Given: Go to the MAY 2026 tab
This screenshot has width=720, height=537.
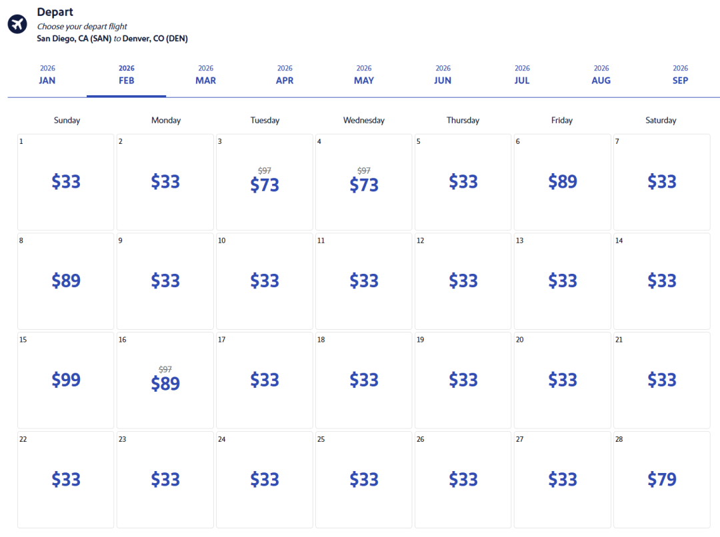Looking at the screenshot, I should pos(364,75).
